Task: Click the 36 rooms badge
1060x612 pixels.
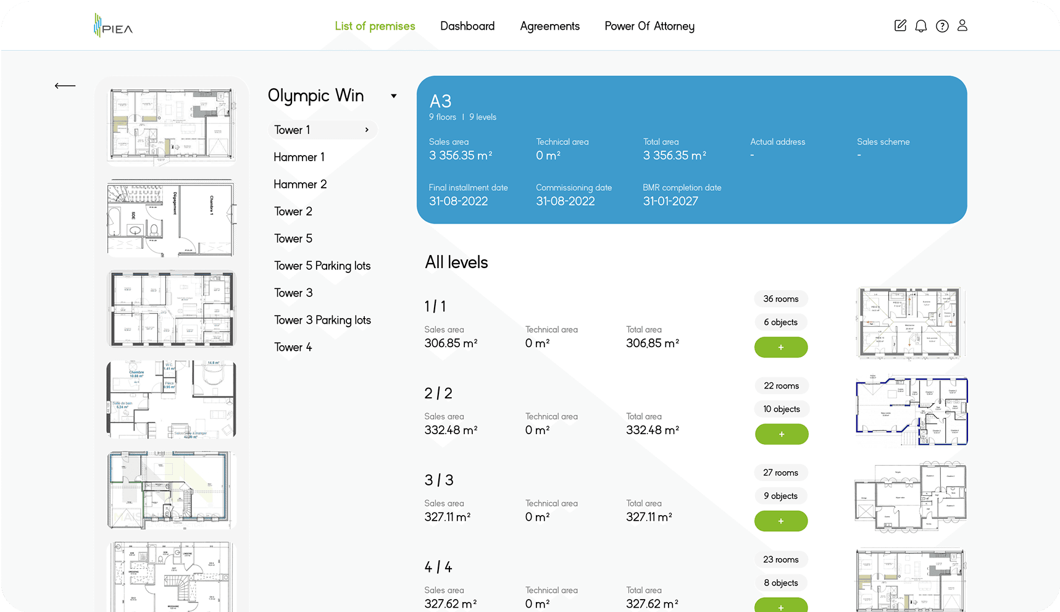Action: coord(780,299)
